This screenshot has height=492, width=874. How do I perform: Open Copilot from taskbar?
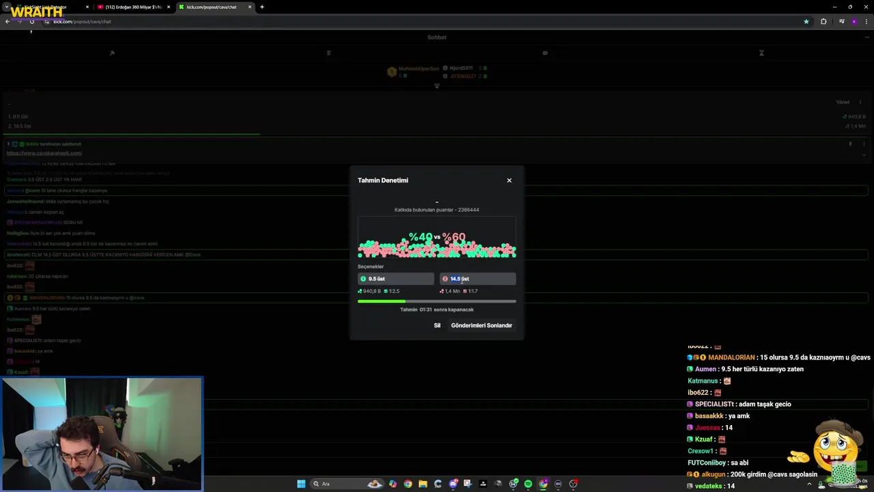pyautogui.click(x=393, y=484)
